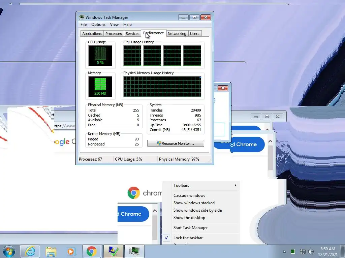Maximize the background Chrome window

(267, 116)
